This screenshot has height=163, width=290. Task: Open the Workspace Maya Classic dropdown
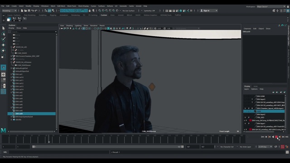pyautogui.click(x=271, y=6)
